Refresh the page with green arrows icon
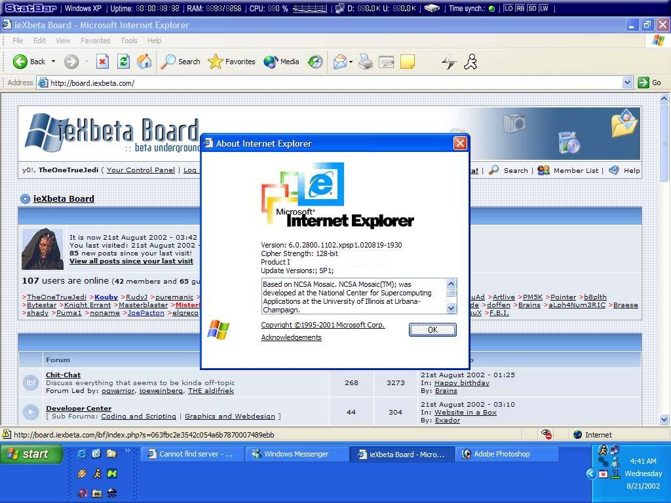Screen dimensions: 671x503 tap(123, 62)
